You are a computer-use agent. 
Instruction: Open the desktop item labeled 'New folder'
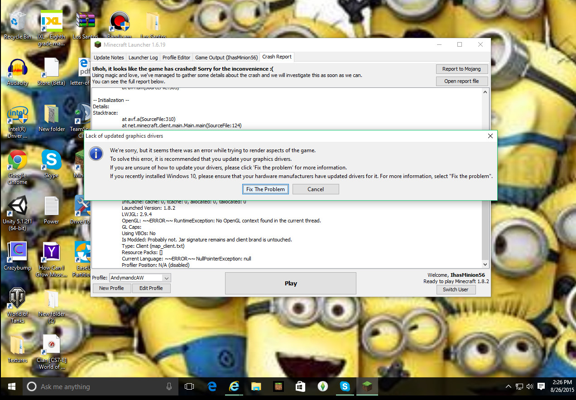tap(51, 118)
